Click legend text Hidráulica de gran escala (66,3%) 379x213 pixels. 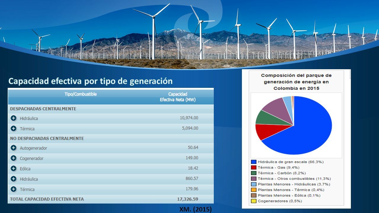click(290, 162)
